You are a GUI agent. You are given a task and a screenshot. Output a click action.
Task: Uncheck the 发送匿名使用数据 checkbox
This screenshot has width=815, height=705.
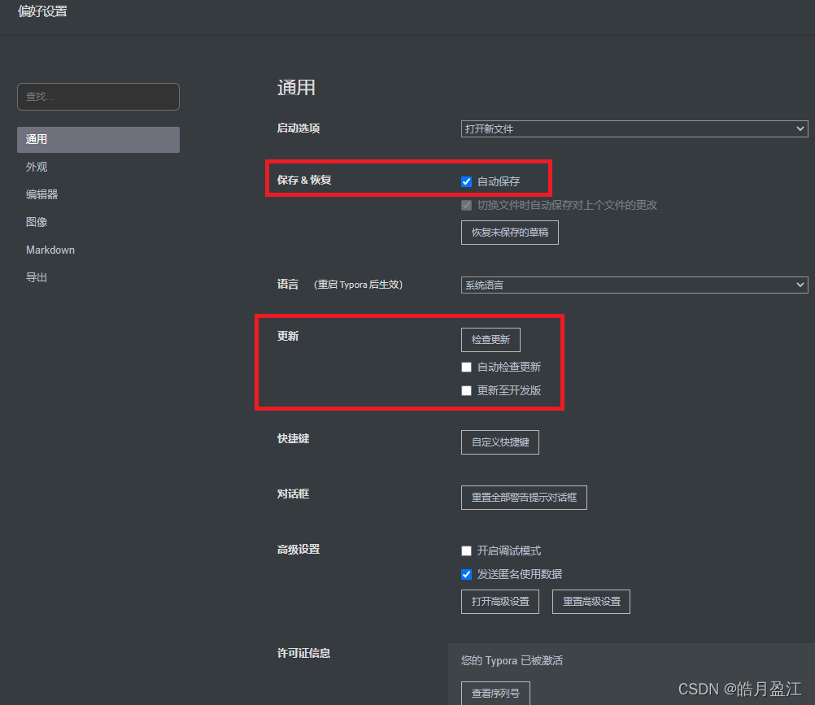466,574
